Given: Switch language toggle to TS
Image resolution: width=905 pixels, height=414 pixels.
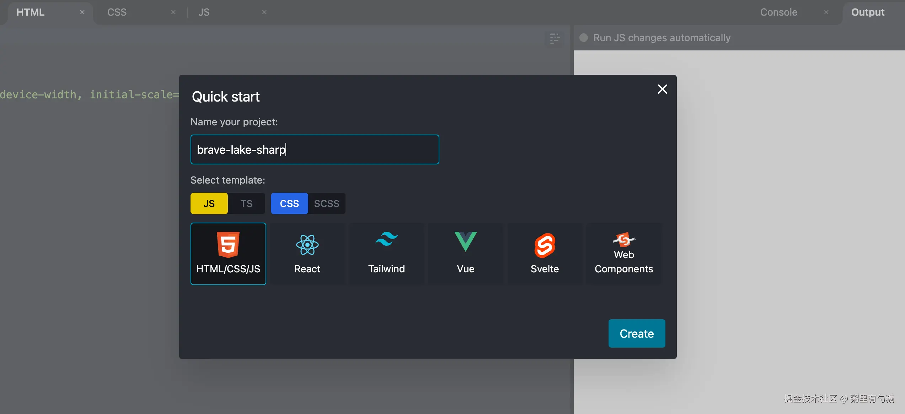Looking at the screenshot, I should pos(246,203).
